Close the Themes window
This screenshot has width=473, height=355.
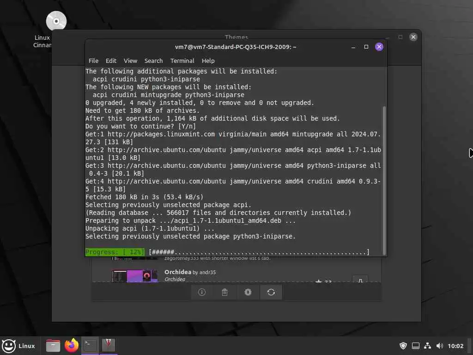[413, 37]
